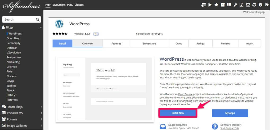This screenshot has height=130, width=270.
Task: Select WordPress in the Blogs list
Action: point(15,33)
